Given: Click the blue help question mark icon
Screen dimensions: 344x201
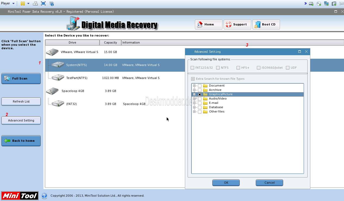Looking at the screenshot, I should [44, 196].
